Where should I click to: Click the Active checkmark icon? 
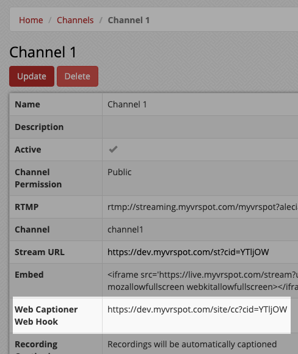[113, 150]
